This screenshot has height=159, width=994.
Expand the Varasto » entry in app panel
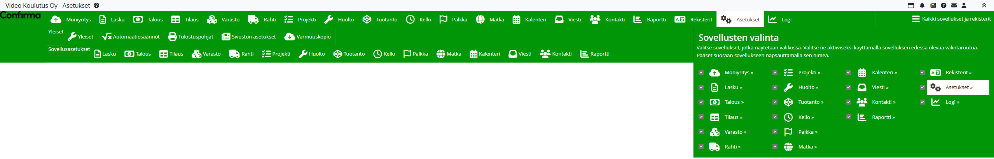click(735, 132)
